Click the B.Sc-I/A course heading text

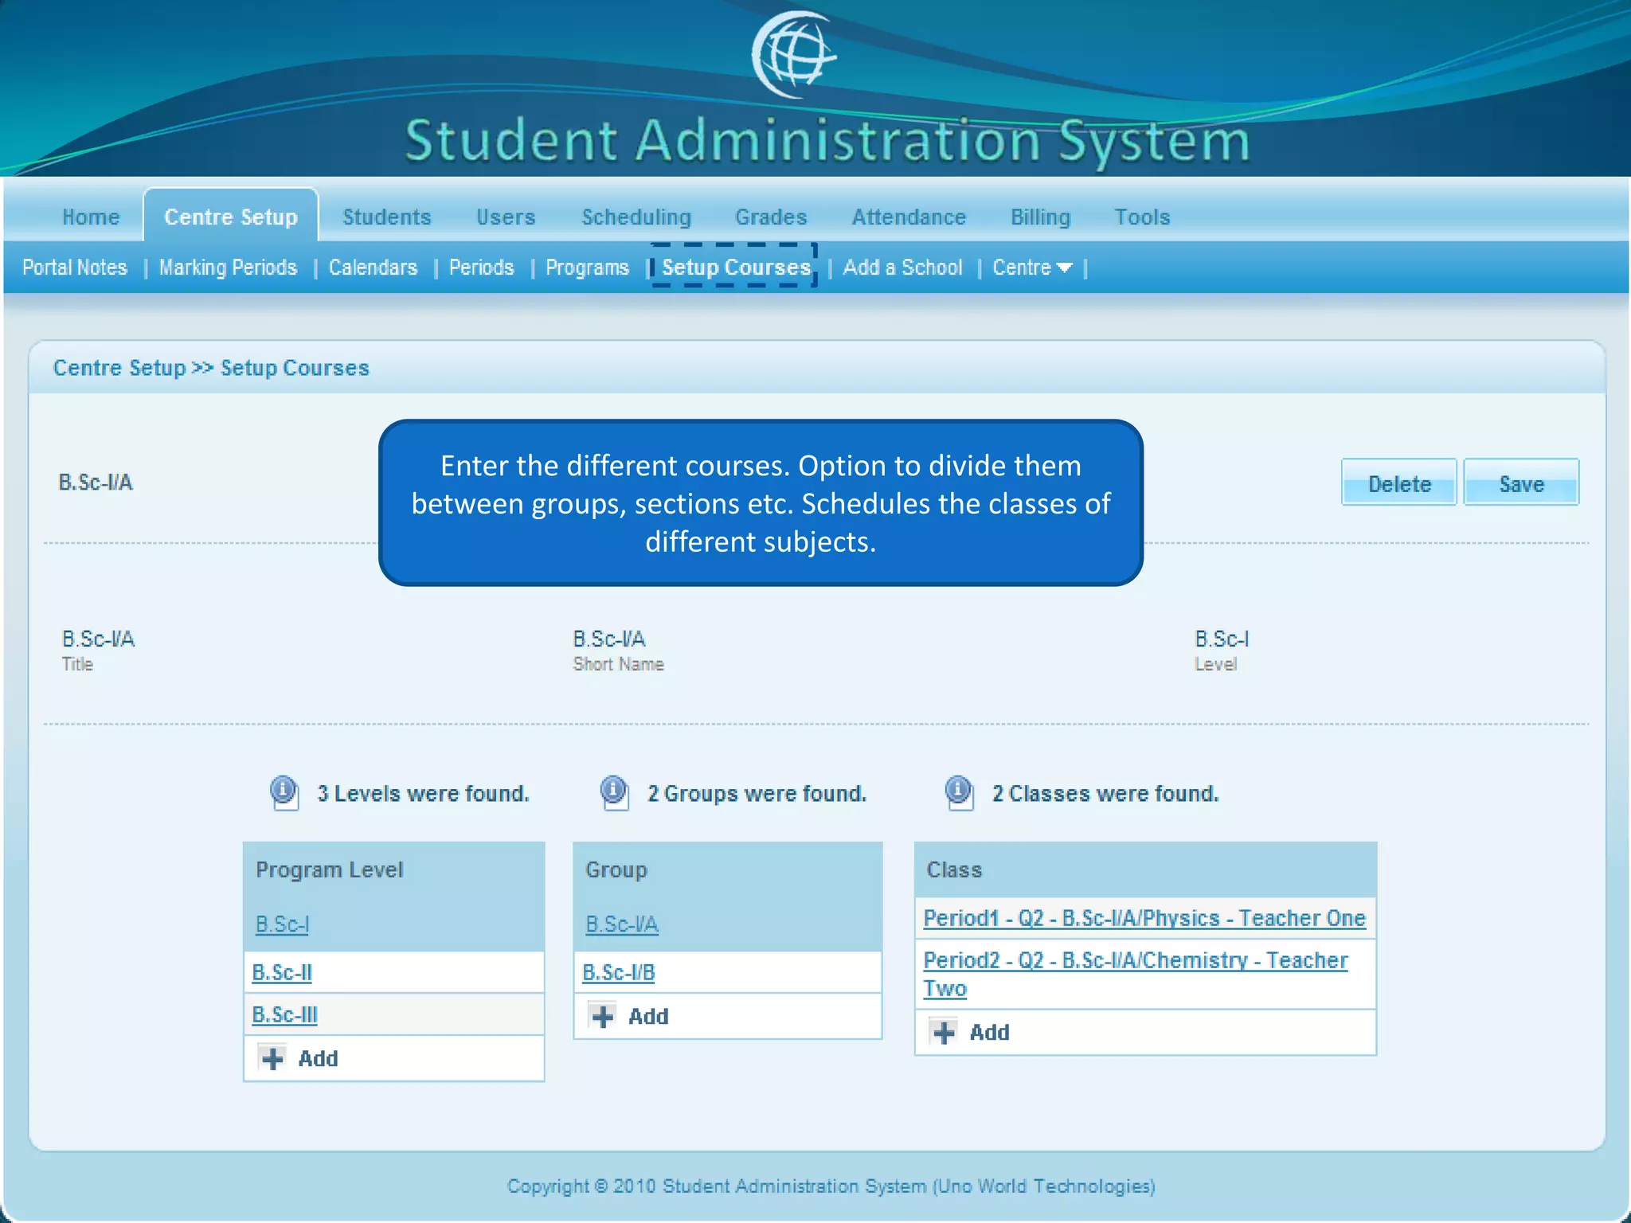click(x=96, y=483)
